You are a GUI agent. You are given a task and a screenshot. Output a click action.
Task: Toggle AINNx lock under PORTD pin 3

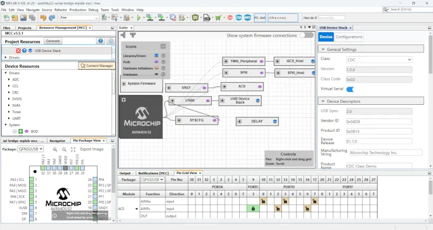tap(285, 201)
